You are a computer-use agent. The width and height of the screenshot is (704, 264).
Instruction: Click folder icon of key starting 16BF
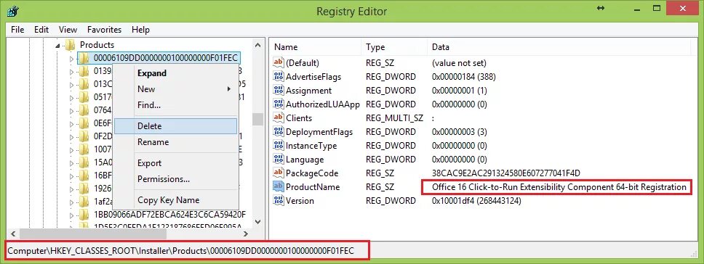click(84, 175)
